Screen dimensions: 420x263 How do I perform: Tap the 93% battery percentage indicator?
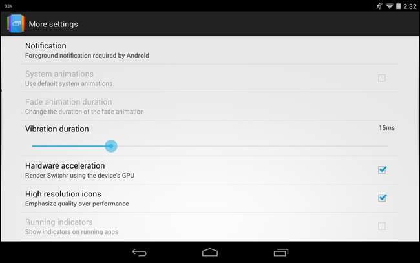[8, 6]
